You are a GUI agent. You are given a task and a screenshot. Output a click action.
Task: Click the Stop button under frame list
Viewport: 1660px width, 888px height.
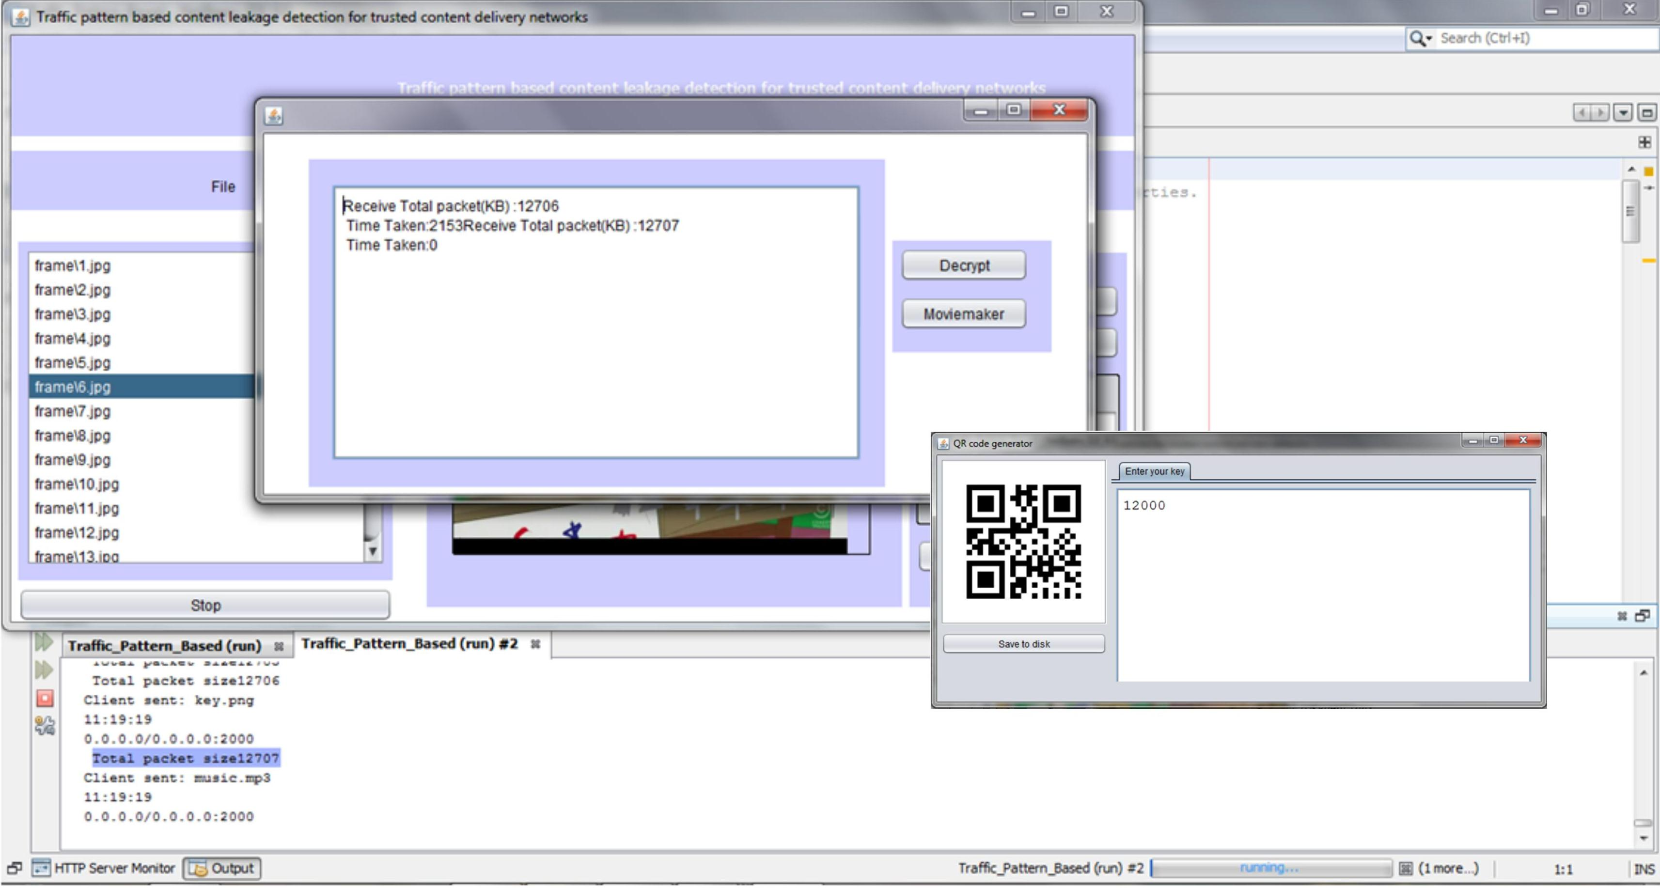pos(205,605)
